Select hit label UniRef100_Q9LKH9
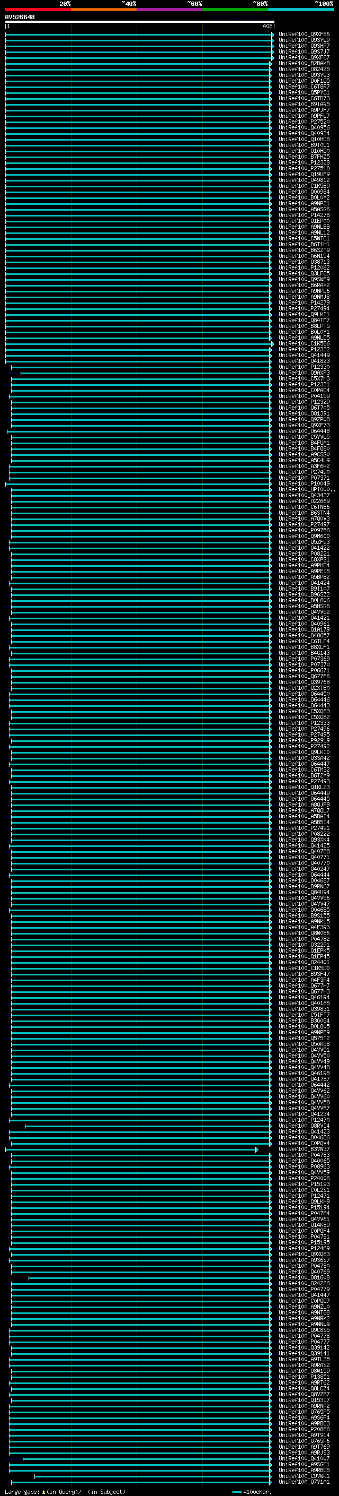This screenshot has width=339, height=1496. (x=304, y=1201)
